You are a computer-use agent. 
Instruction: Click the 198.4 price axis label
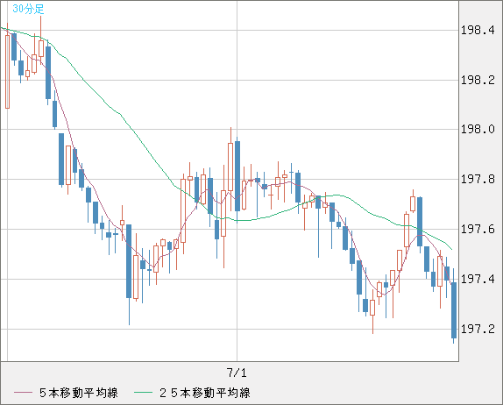pos(478,31)
